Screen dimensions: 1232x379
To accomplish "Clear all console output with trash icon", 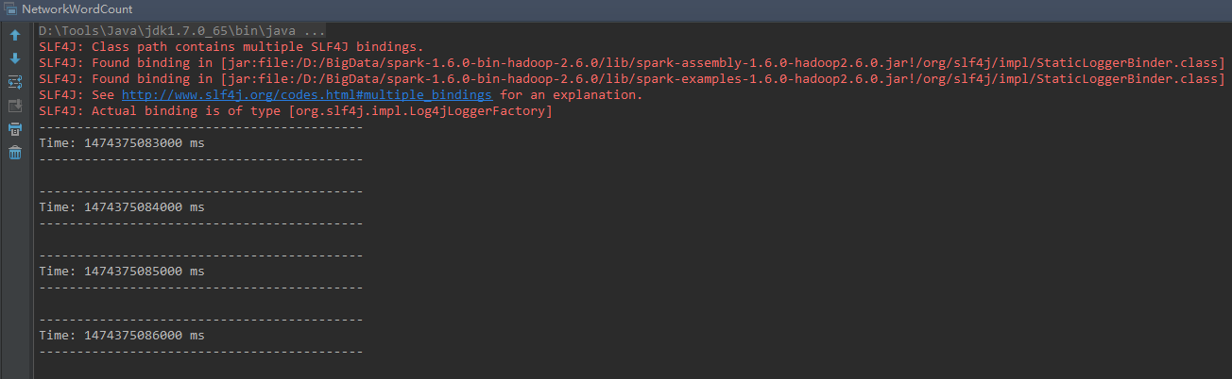I will click(15, 153).
